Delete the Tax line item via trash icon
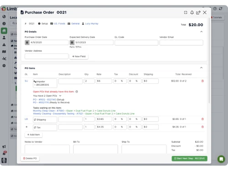Screen dimensions: 228x171 [202, 127]
